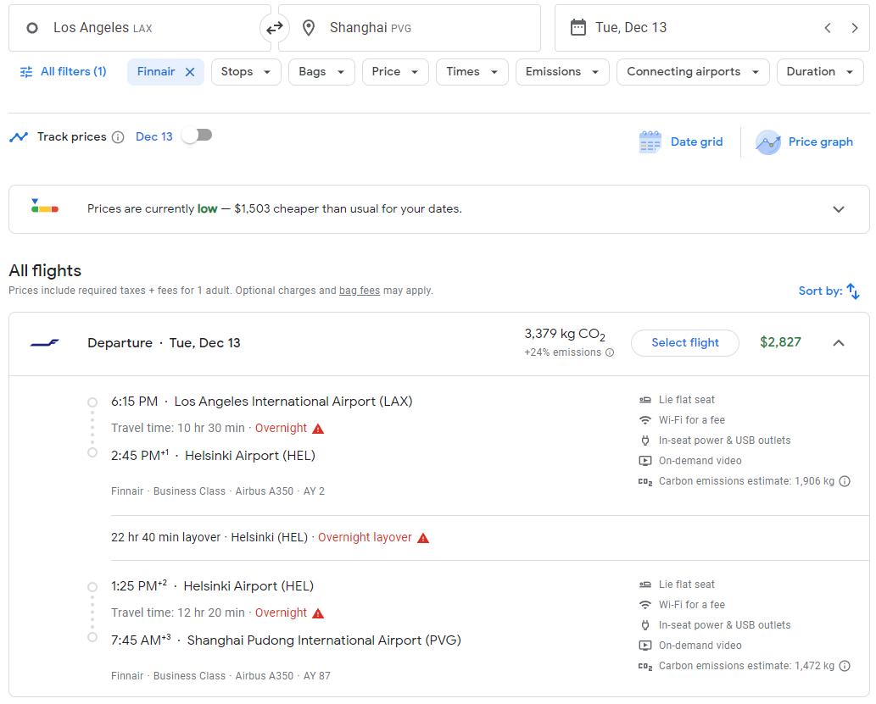Open sort by options icon
Image resolution: width=876 pixels, height=704 pixels.
tap(853, 291)
